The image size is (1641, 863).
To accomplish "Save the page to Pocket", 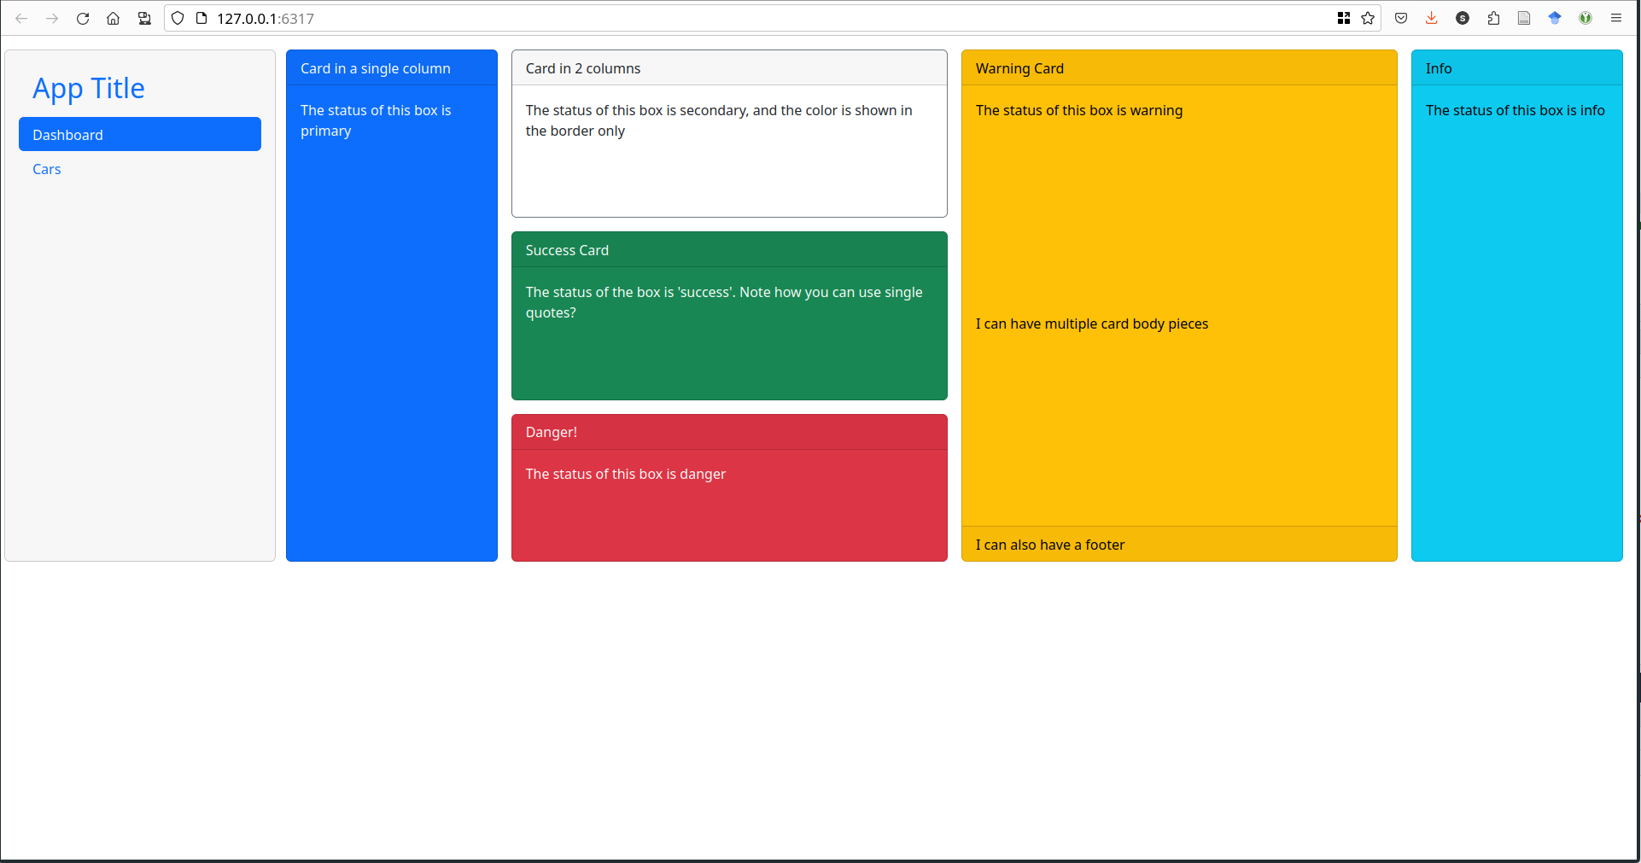I will tap(1401, 18).
